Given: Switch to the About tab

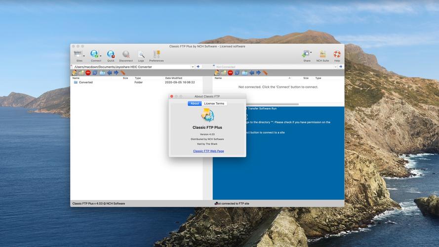Looking at the screenshot, I should point(195,103).
